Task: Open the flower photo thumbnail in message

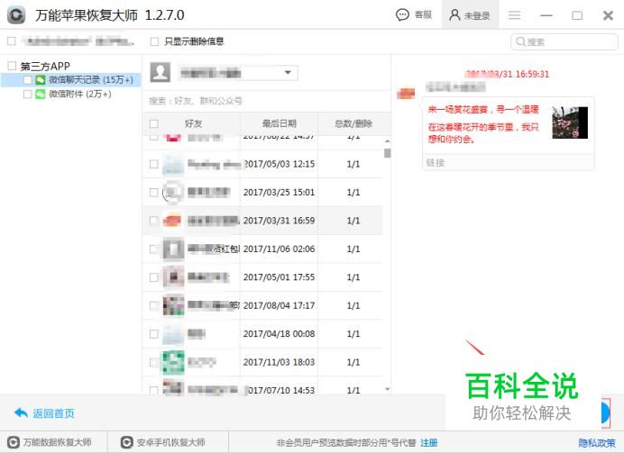Action: point(570,122)
